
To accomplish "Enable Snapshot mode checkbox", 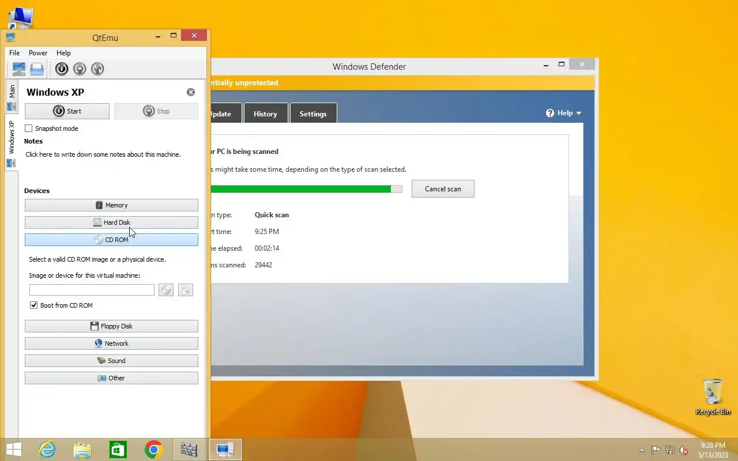I will pos(28,129).
